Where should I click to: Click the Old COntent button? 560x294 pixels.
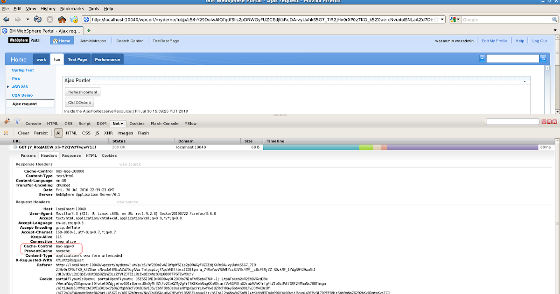click(x=80, y=102)
